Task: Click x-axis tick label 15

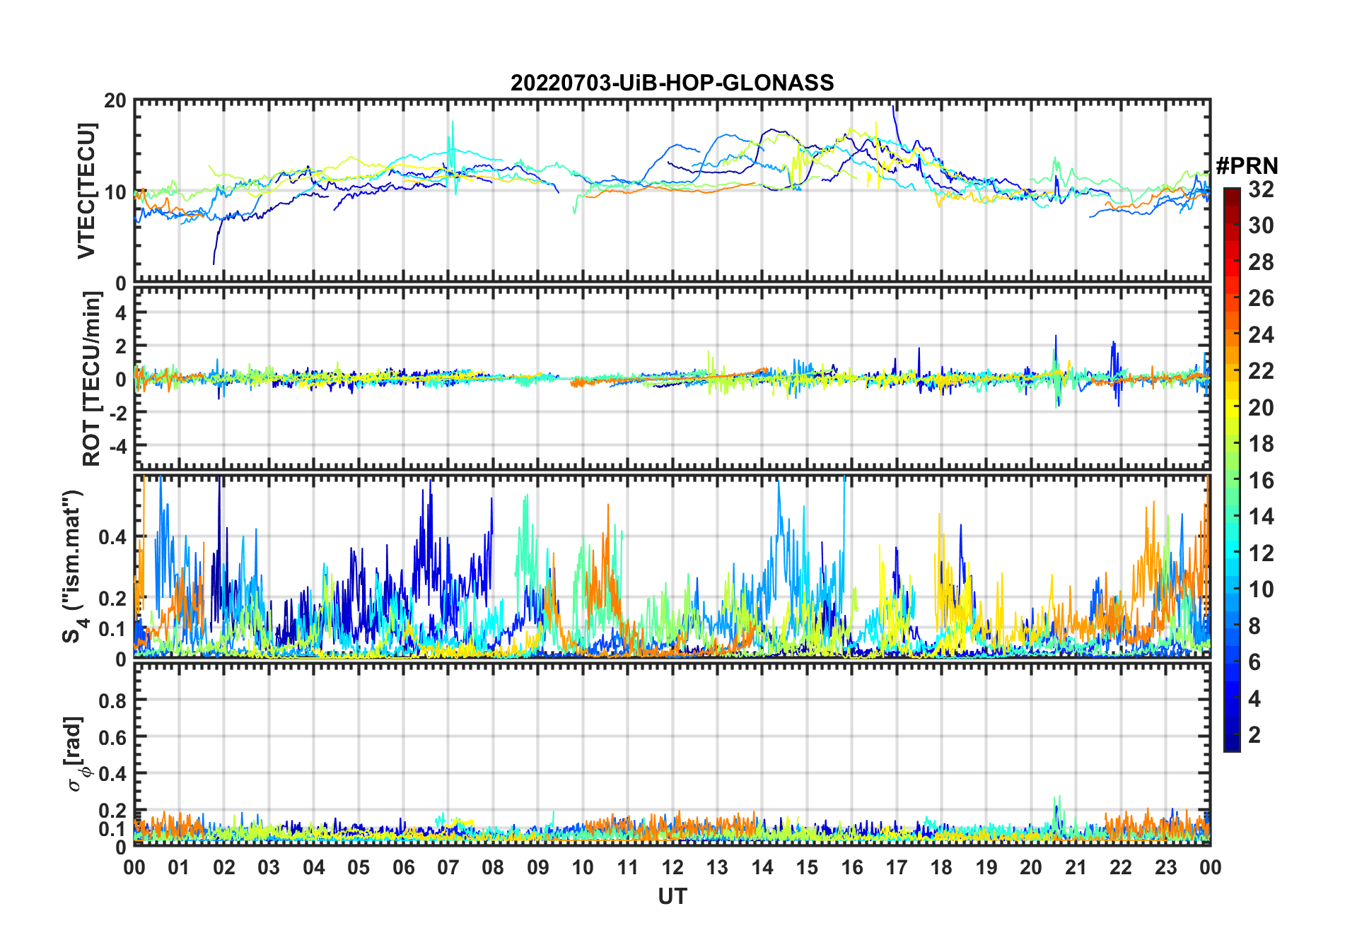Action: pos(808,867)
